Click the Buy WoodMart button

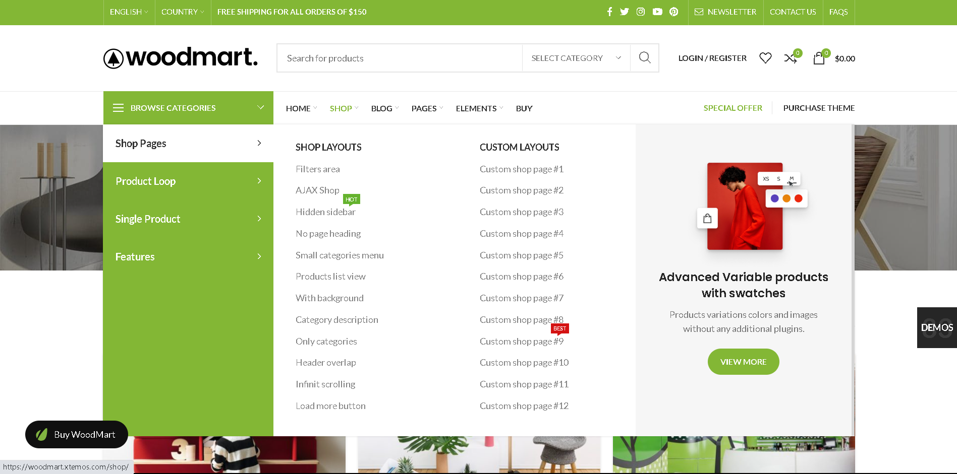coord(77,434)
